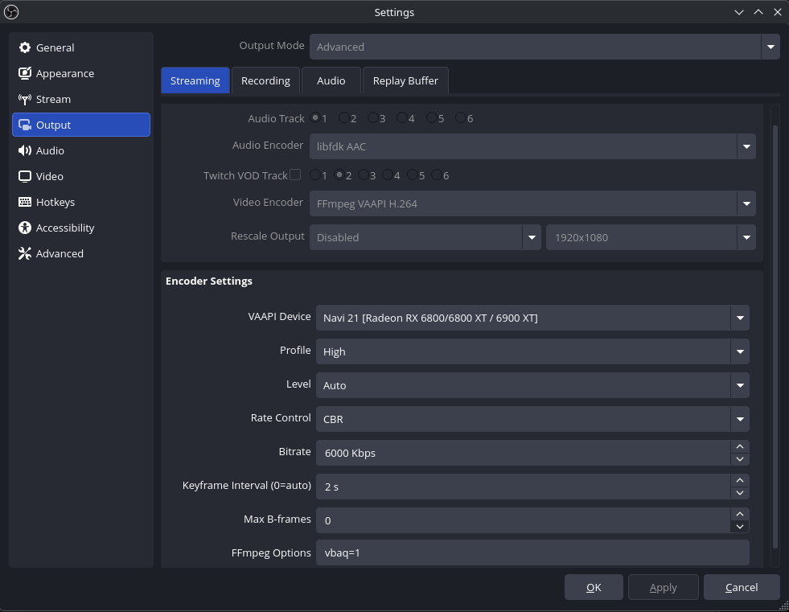Click the Audio speaker icon in sidebar
This screenshot has width=789, height=612.
click(24, 150)
